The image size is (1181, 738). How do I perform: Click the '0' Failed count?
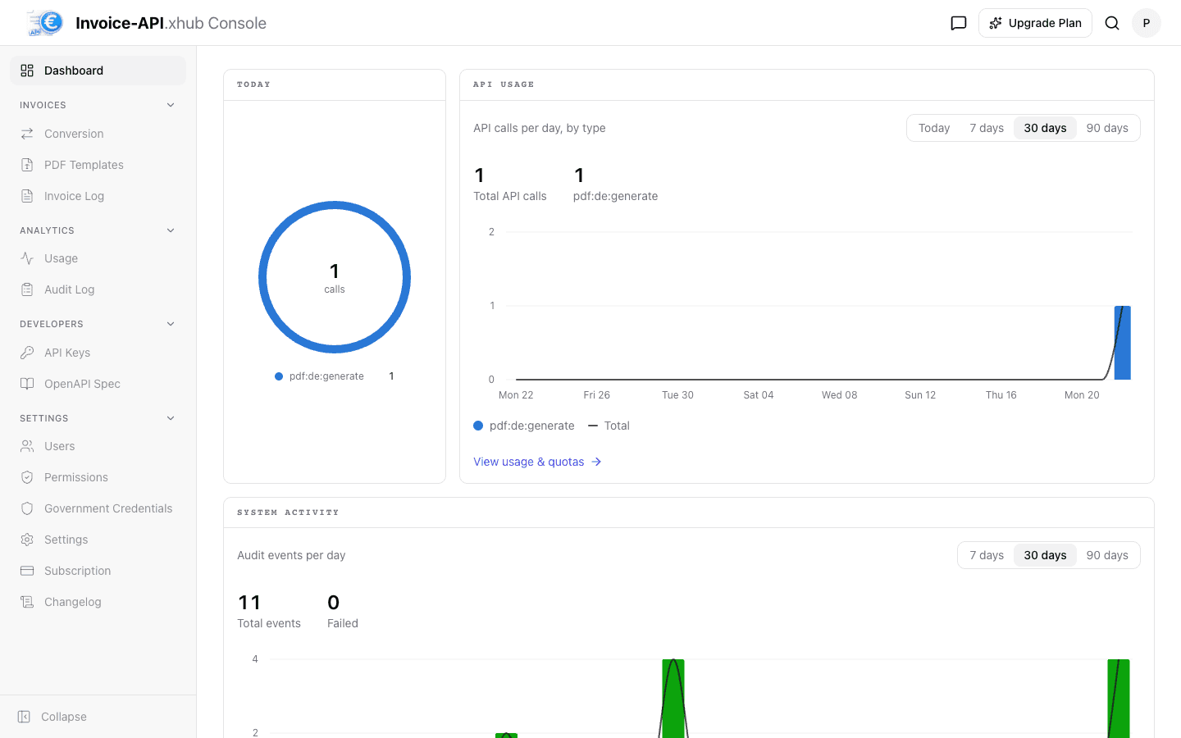pos(333,603)
